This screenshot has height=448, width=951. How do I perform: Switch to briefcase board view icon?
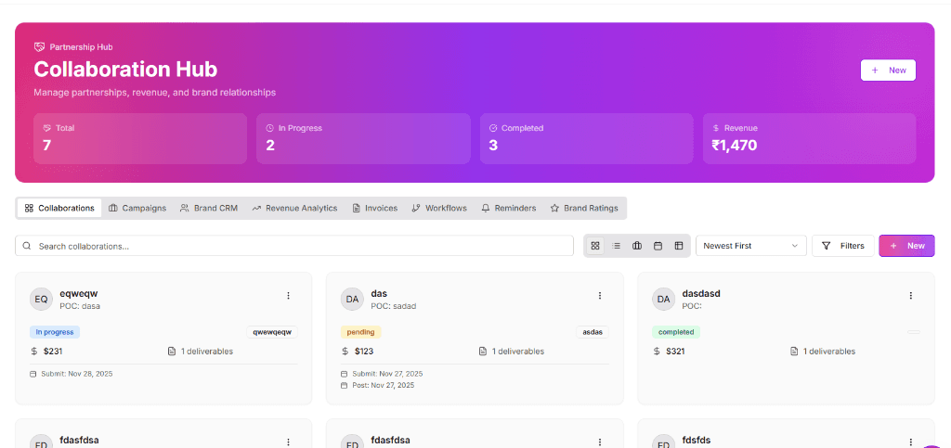pyautogui.click(x=637, y=246)
